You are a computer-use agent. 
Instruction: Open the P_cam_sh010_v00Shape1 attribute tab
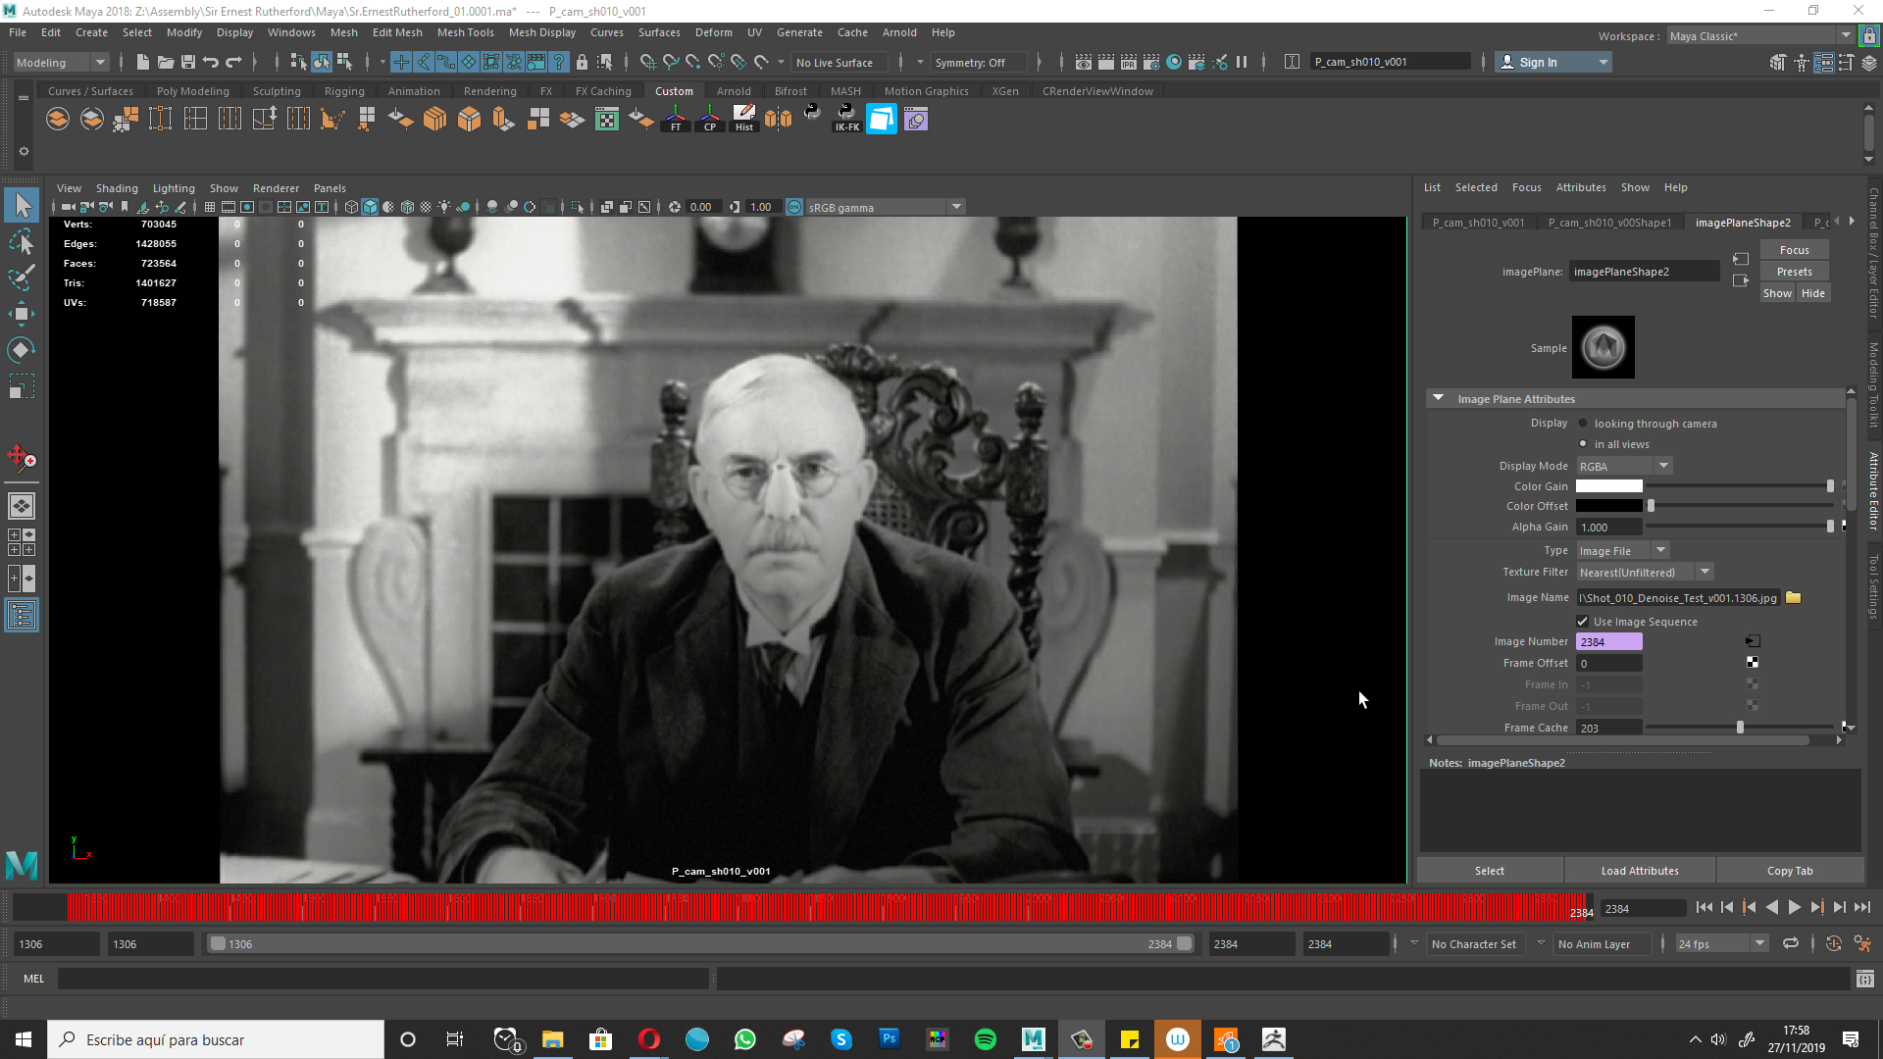coord(1609,223)
